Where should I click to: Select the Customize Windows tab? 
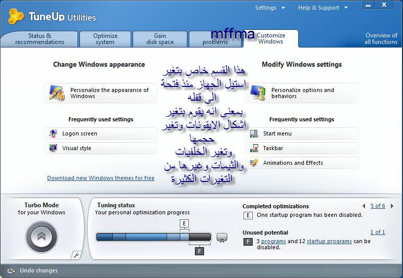pos(271,38)
